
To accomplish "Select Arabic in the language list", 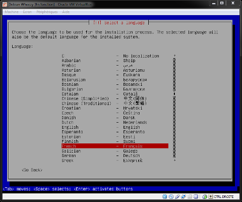I will click(x=115, y=65).
